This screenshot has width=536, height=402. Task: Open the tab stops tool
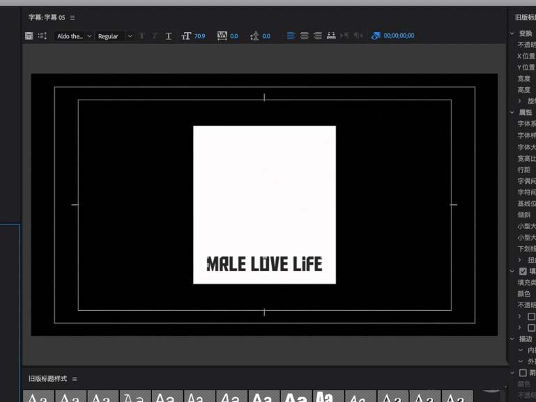(331, 36)
